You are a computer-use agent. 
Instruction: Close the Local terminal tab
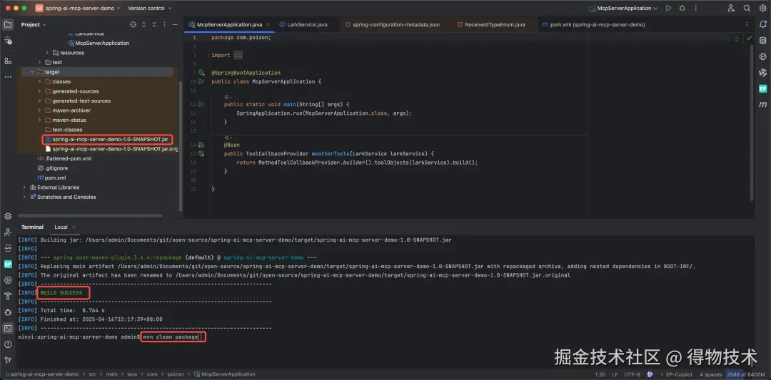(74, 227)
